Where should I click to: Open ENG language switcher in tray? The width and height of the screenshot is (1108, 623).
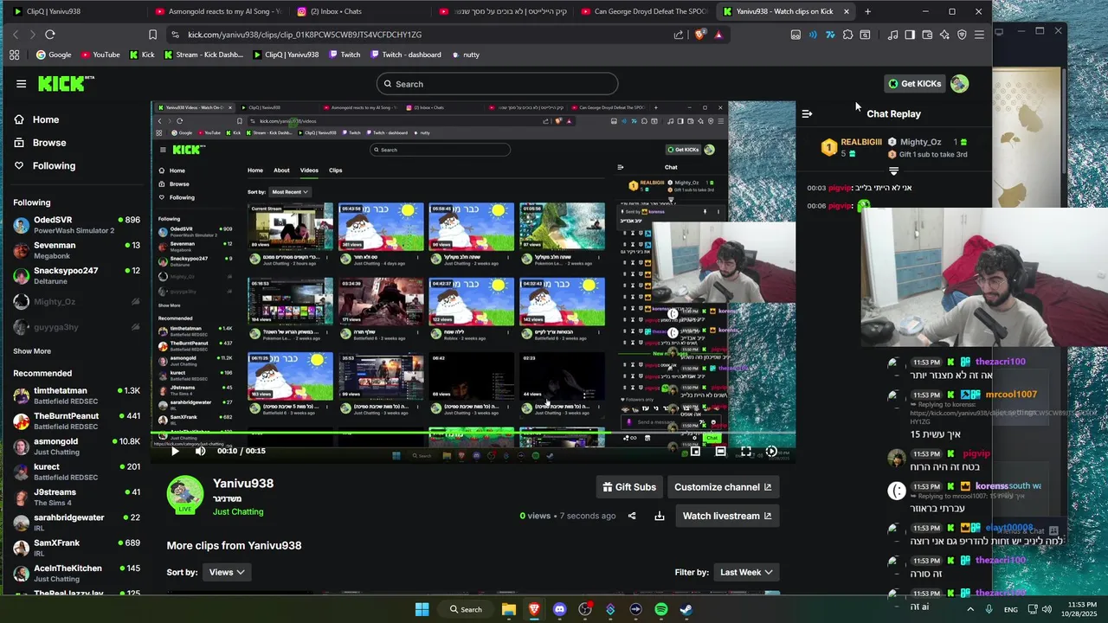coord(1010,609)
